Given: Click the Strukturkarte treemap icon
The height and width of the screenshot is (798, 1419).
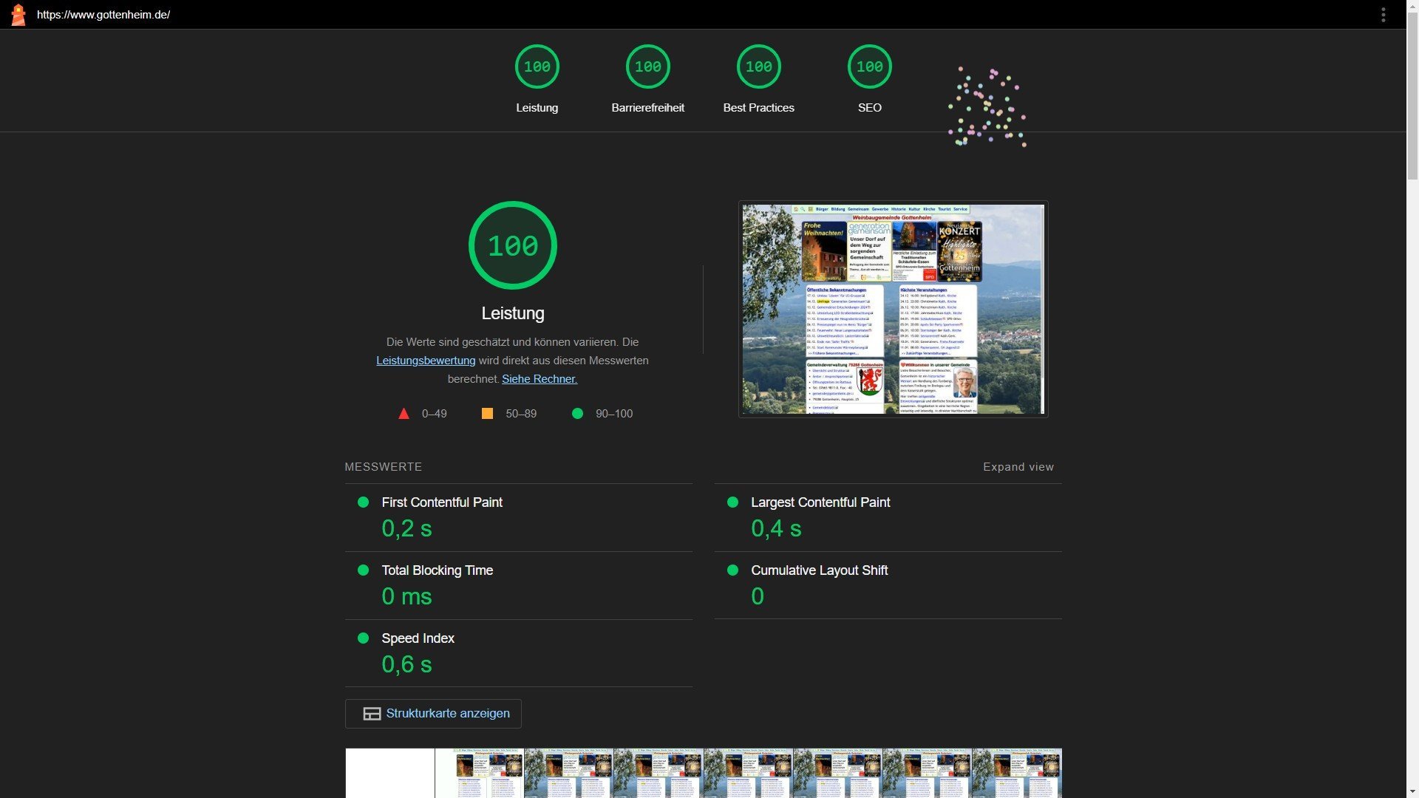Looking at the screenshot, I should (372, 714).
